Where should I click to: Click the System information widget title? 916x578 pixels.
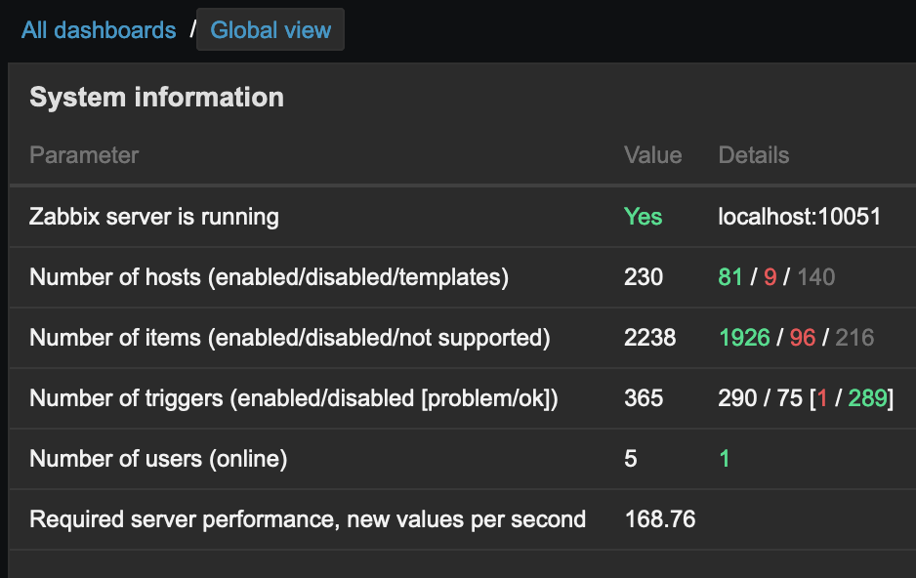(x=156, y=98)
